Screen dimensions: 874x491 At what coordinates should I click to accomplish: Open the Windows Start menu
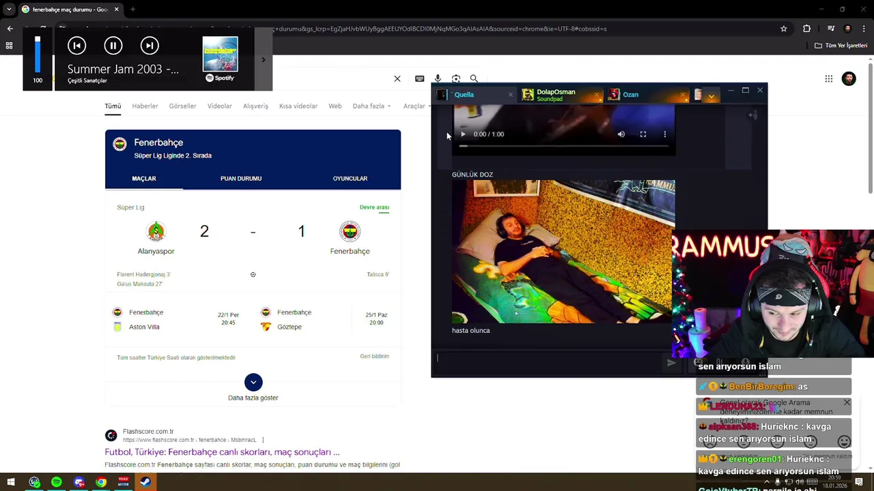pyautogui.click(x=11, y=482)
